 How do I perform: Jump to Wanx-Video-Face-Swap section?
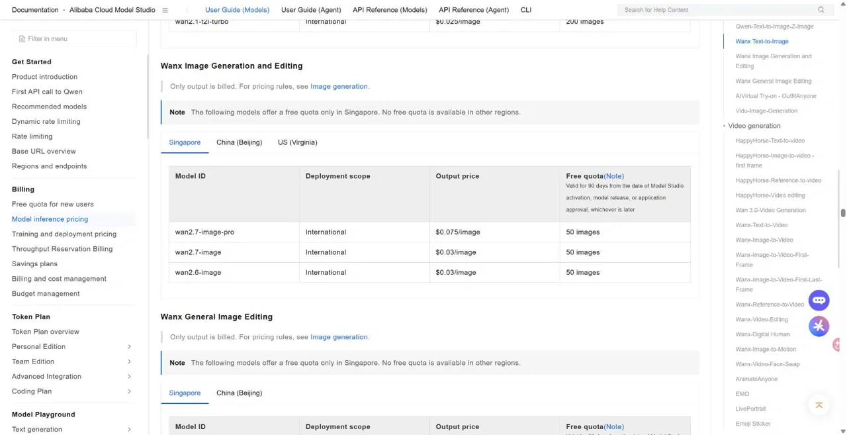[x=767, y=364]
